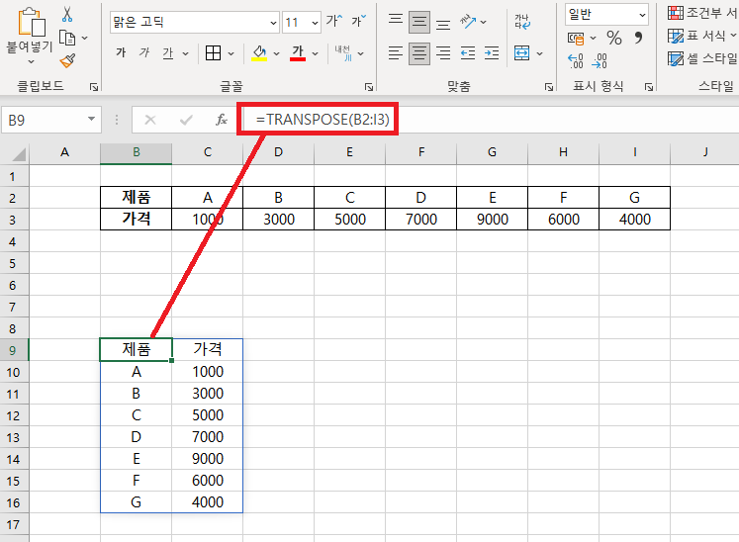This screenshot has width=739, height=542.
Task: Click the Select All corner triangle
Action: pos(18,153)
